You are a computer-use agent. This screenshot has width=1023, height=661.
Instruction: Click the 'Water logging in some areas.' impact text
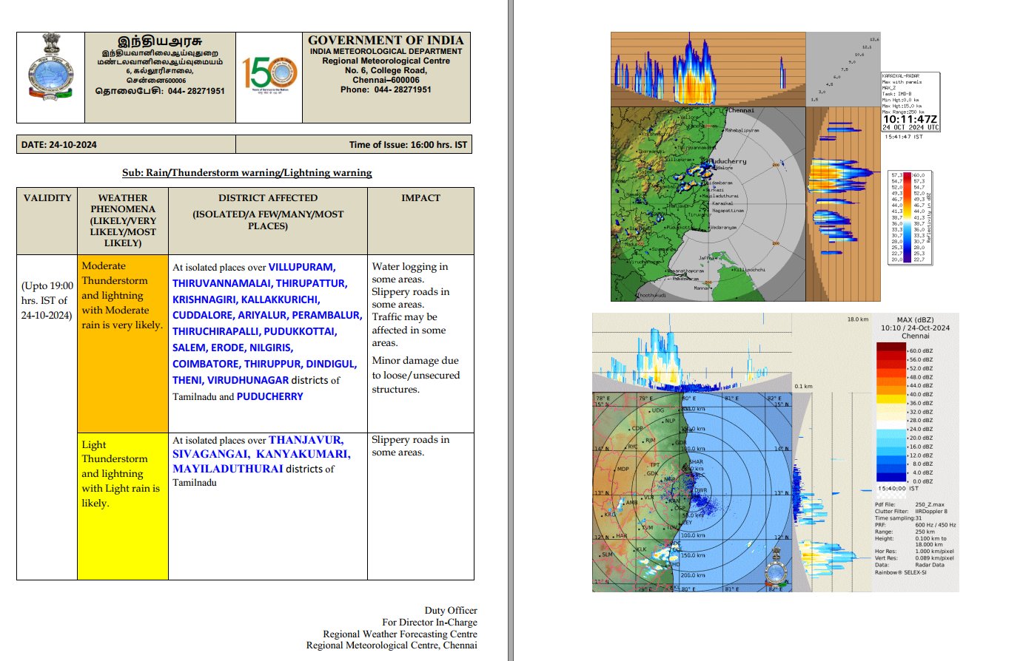point(409,273)
